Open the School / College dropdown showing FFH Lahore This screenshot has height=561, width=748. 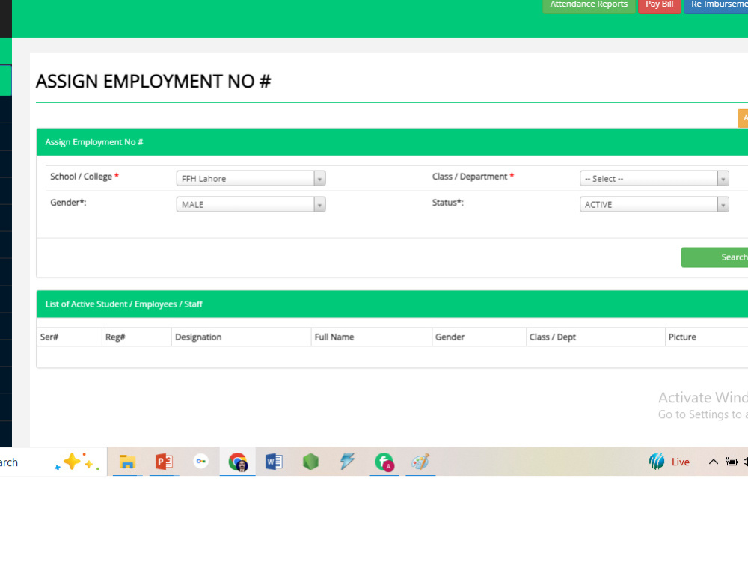(x=251, y=179)
